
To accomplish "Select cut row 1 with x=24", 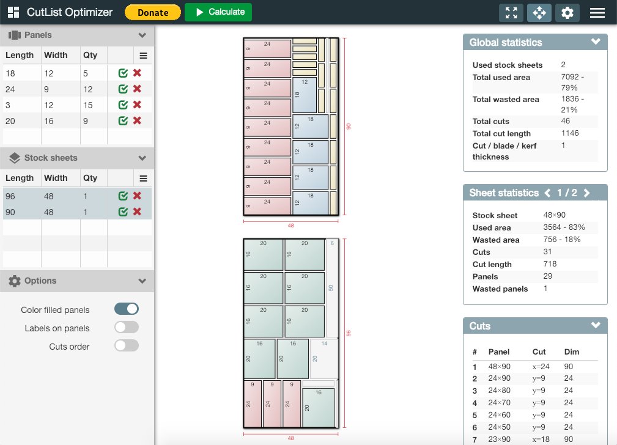I will 535,367.
